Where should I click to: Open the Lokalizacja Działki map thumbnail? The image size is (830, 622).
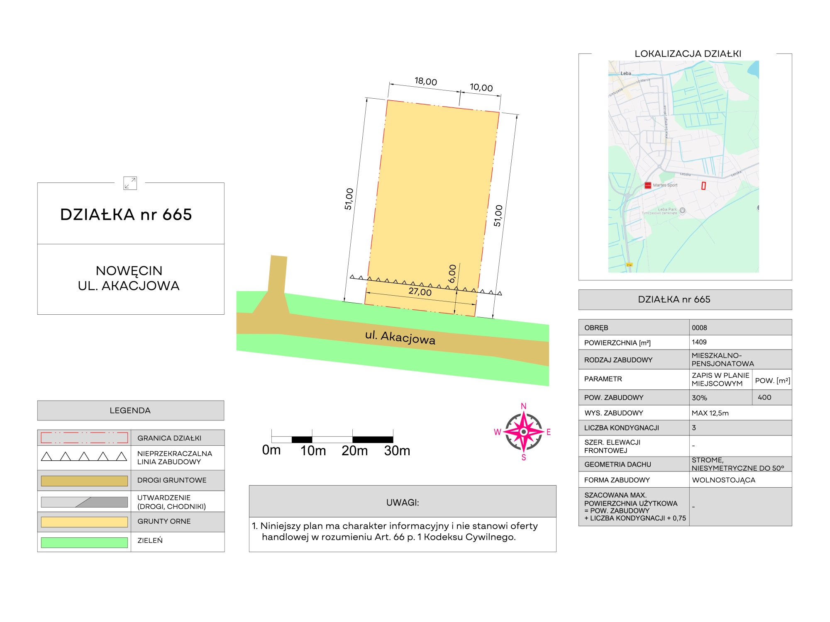point(683,166)
